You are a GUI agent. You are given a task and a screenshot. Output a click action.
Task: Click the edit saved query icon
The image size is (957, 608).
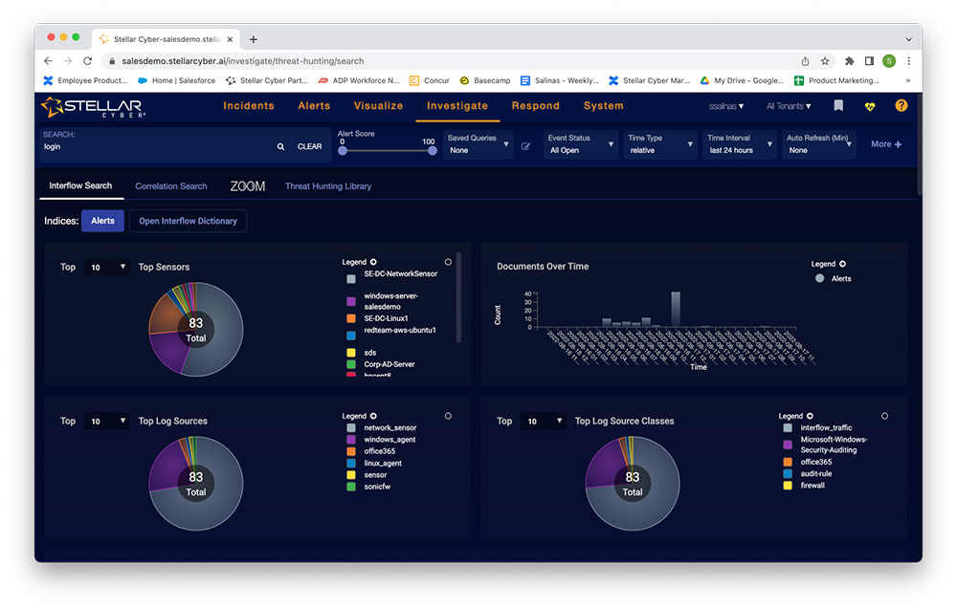coord(525,147)
